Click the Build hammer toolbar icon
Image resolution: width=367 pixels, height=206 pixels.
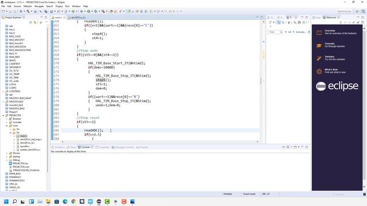(x=28, y=11)
